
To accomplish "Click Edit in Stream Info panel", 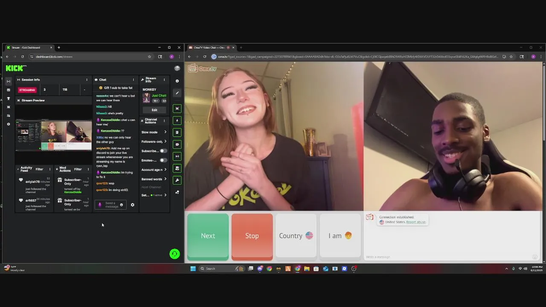I will coord(154,110).
